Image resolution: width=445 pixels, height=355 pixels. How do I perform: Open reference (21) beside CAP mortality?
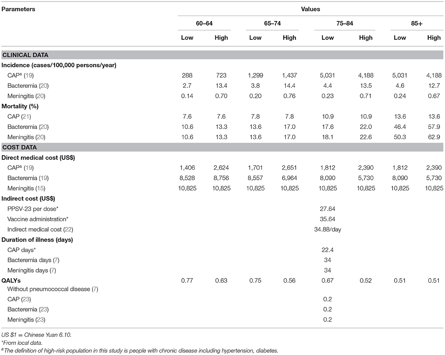pyautogui.click(x=26, y=117)
